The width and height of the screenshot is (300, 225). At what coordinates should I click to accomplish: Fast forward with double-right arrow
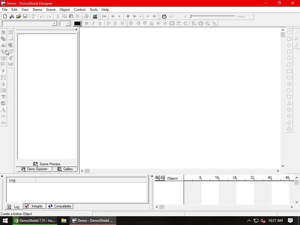[155, 16]
